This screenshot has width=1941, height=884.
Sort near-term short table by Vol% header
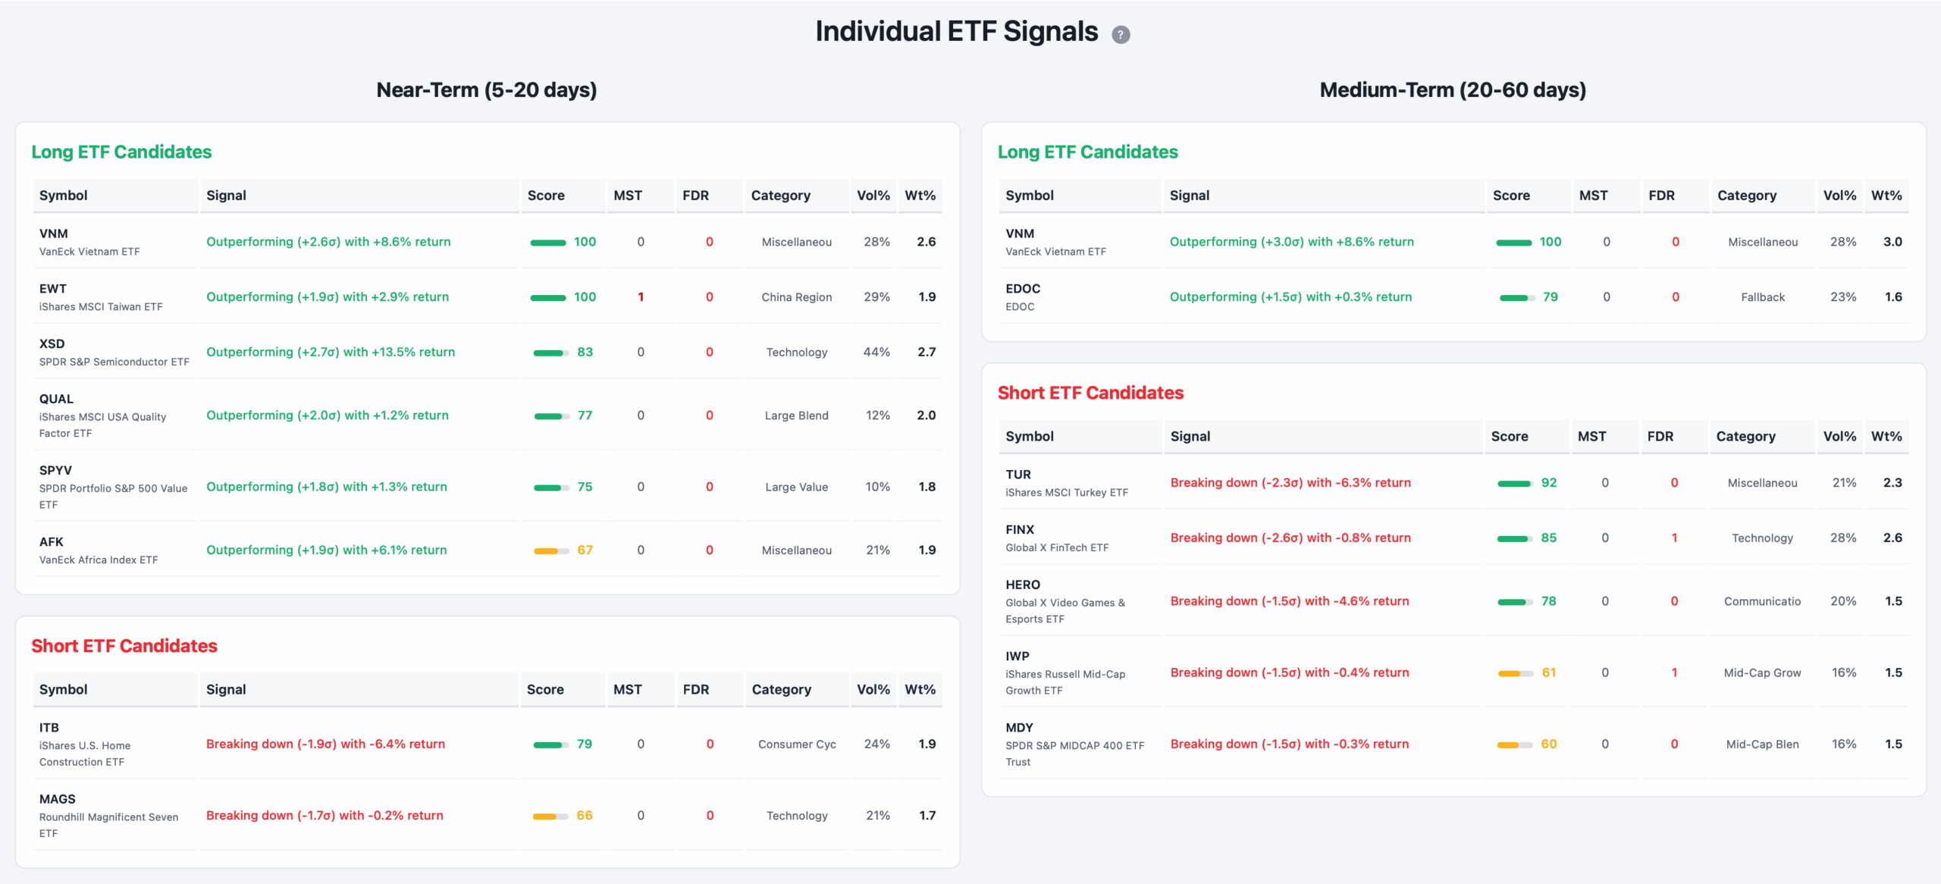tap(873, 690)
